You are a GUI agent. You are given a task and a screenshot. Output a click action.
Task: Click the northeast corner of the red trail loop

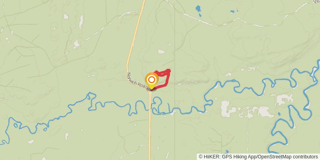point(168,71)
